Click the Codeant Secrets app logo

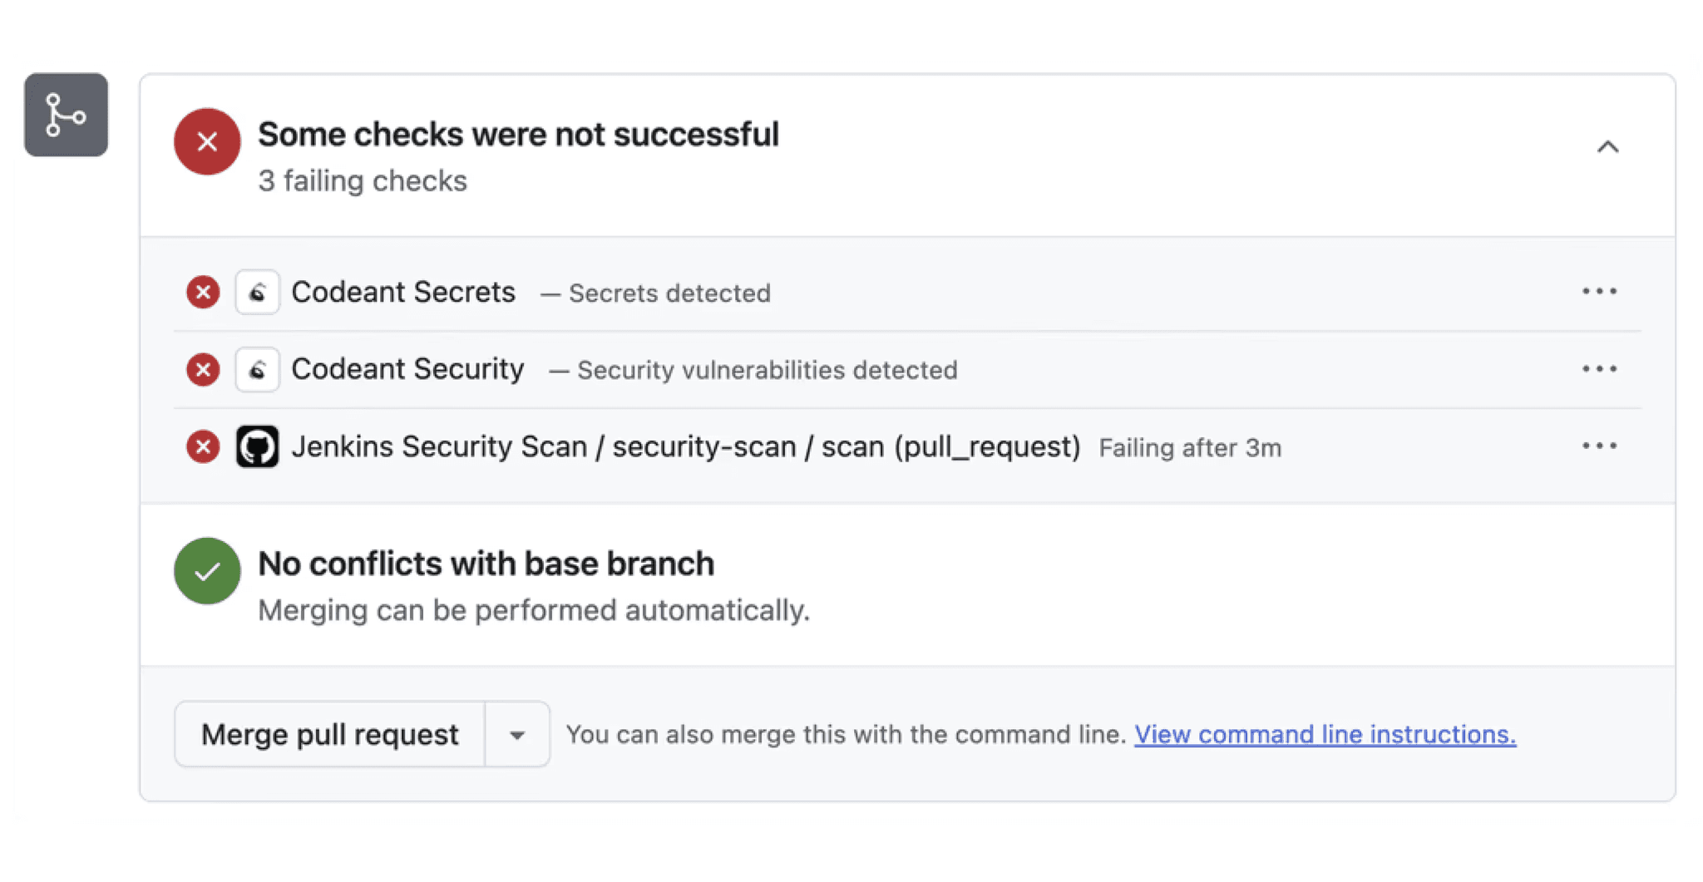coord(257,292)
